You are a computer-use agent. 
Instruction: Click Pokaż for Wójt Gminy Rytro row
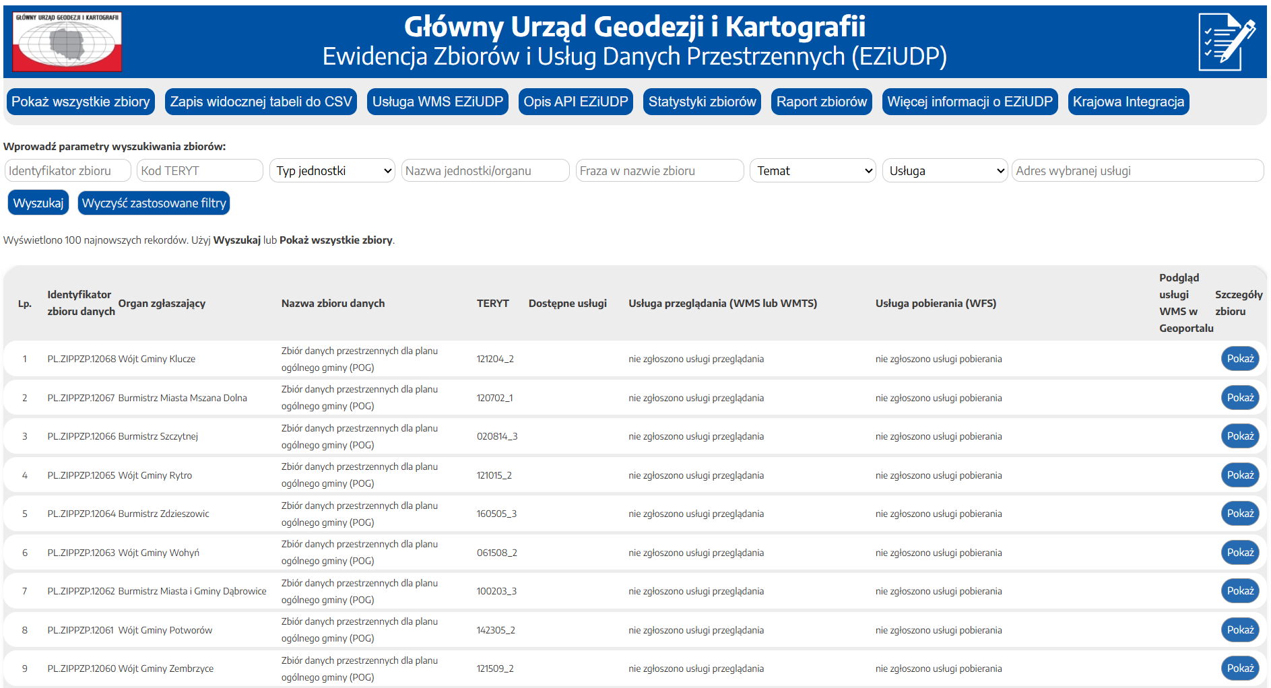pyautogui.click(x=1240, y=475)
